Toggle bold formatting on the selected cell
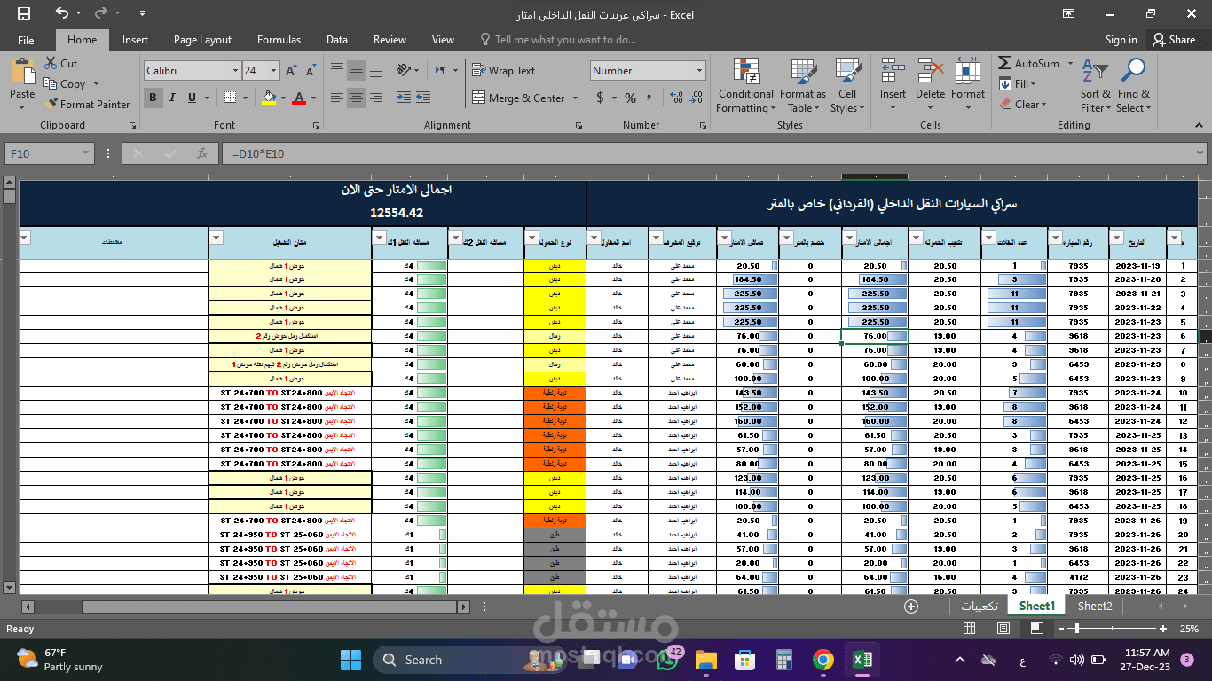 152,98
